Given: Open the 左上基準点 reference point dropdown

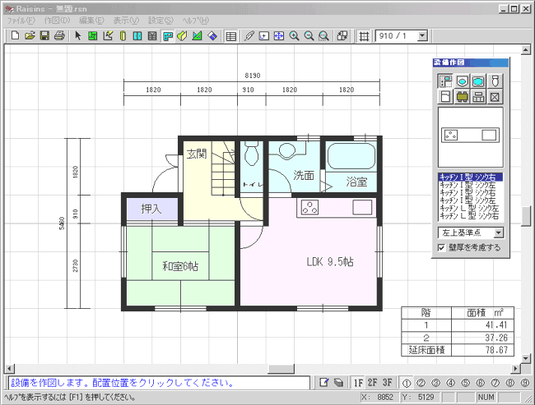Looking at the screenshot, I should click(x=498, y=232).
